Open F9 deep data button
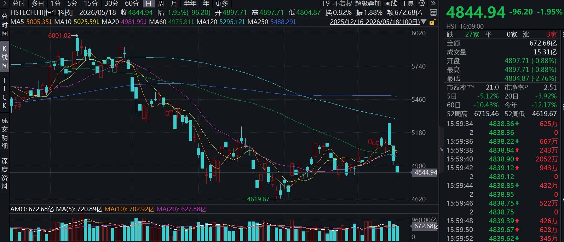This screenshot has height=242, width=564. 326,4
